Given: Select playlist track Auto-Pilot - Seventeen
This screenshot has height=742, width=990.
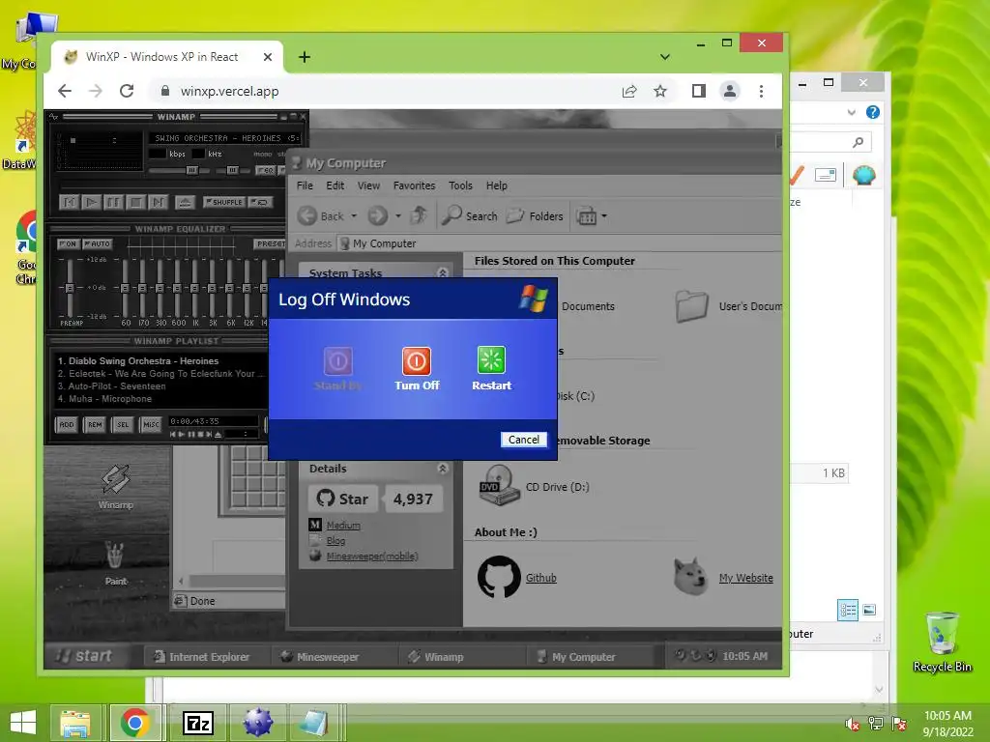Looking at the screenshot, I should point(111,386).
